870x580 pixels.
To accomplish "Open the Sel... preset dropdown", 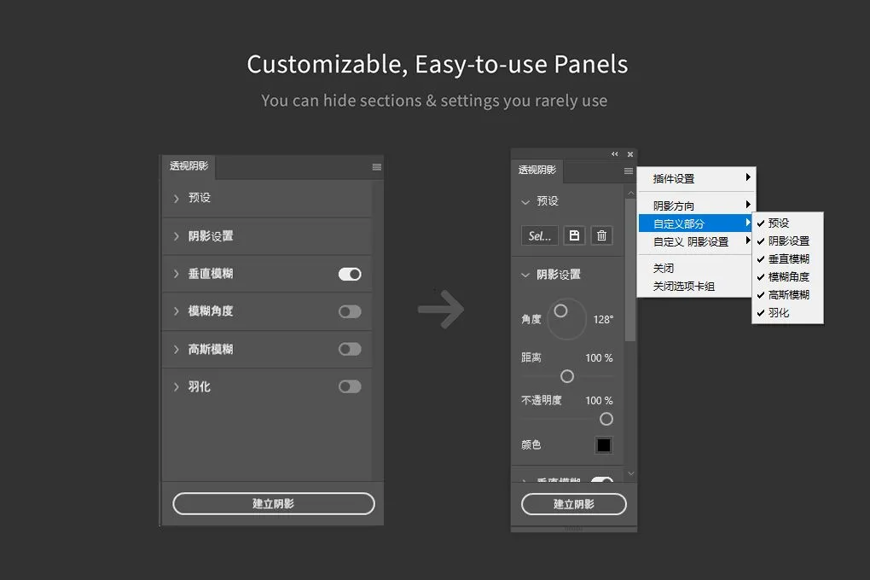I will [x=540, y=235].
